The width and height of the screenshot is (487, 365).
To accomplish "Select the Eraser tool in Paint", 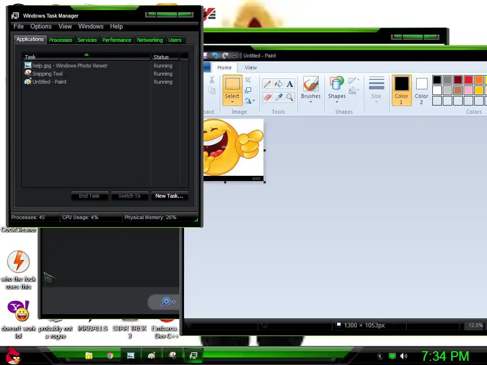I will (x=267, y=97).
